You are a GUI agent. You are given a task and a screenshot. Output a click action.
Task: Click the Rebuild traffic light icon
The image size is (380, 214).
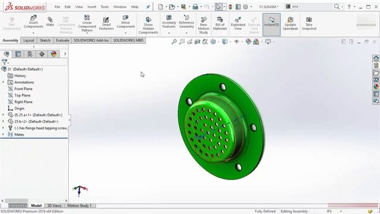pyautogui.click(x=230, y=7)
